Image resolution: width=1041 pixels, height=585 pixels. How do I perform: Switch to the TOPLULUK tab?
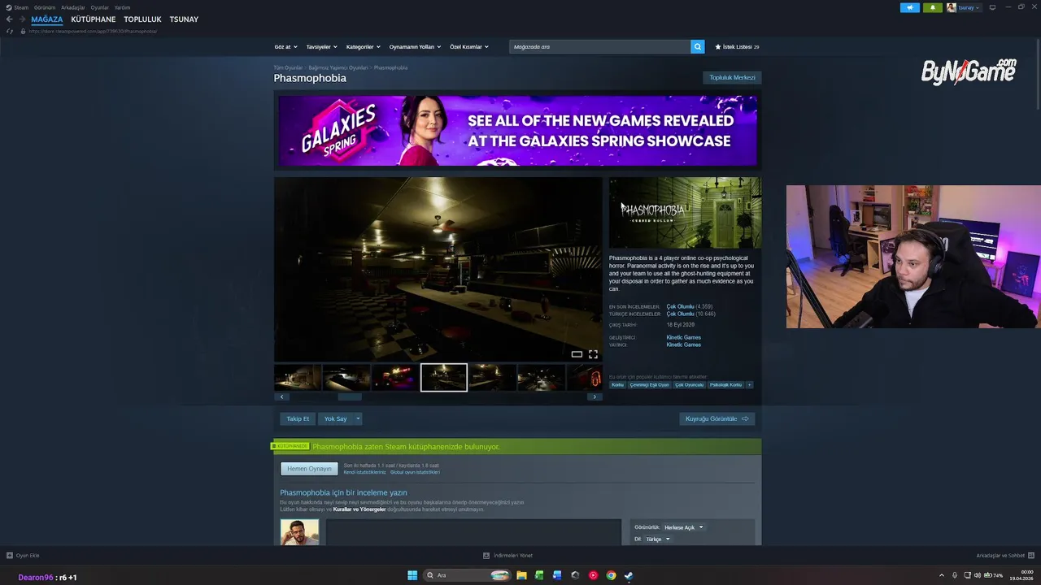142,19
